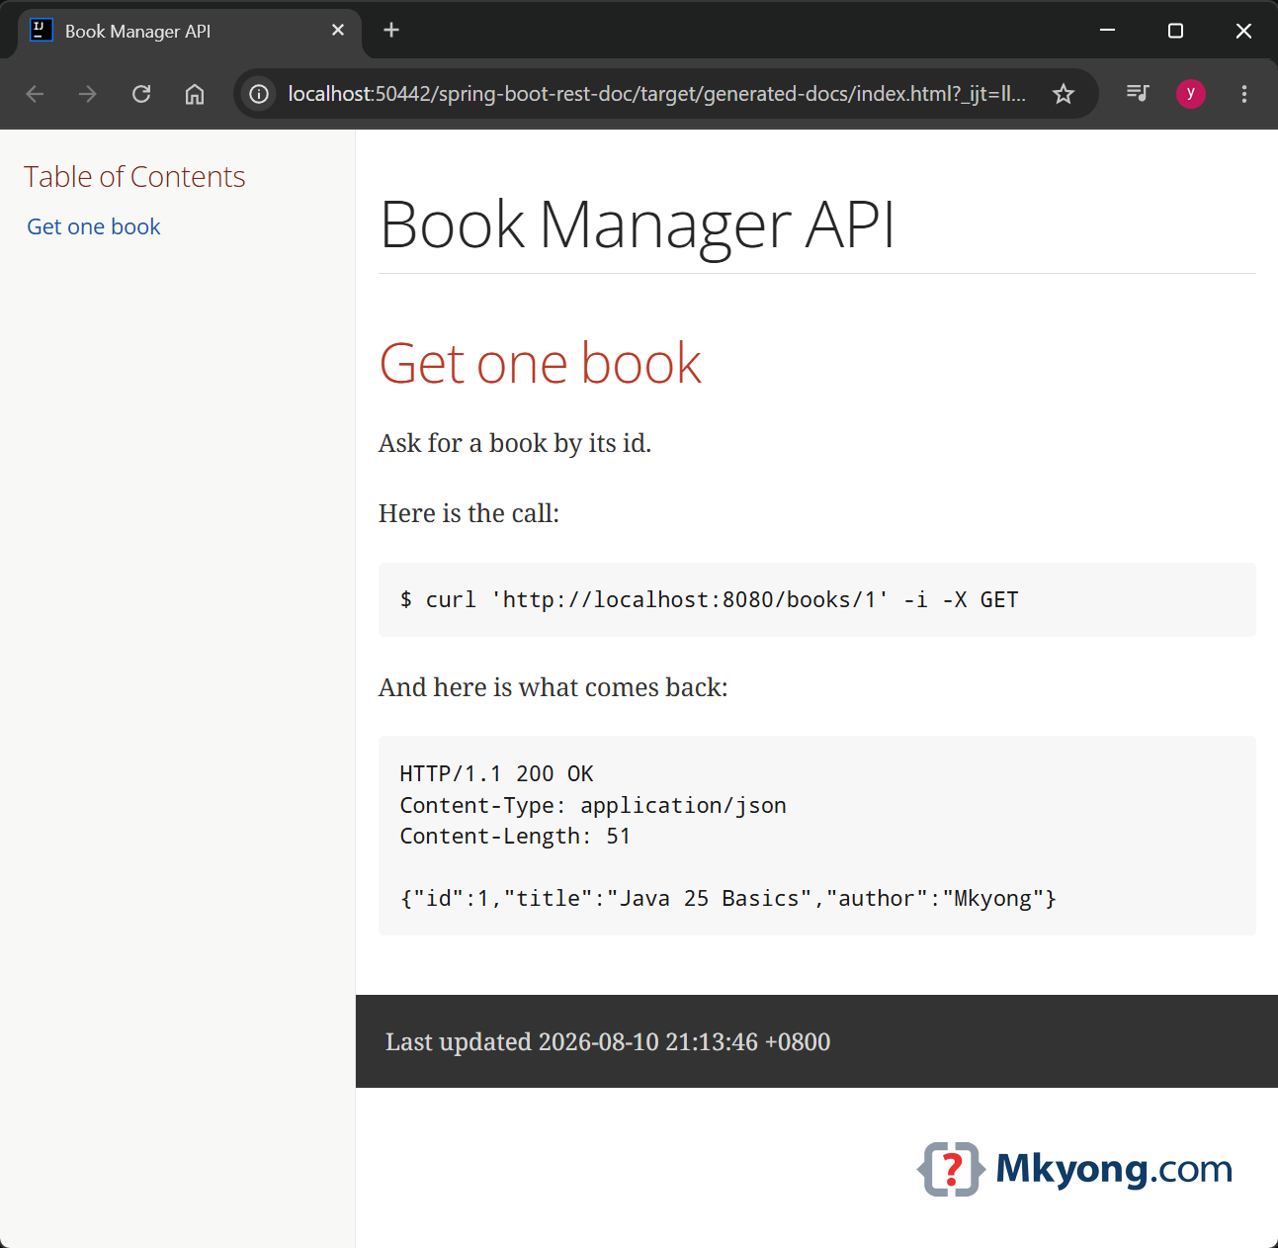The width and height of the screenshot is (1278, 1248).
Task: Minimize the browser window
Action: click(1108, 30)
